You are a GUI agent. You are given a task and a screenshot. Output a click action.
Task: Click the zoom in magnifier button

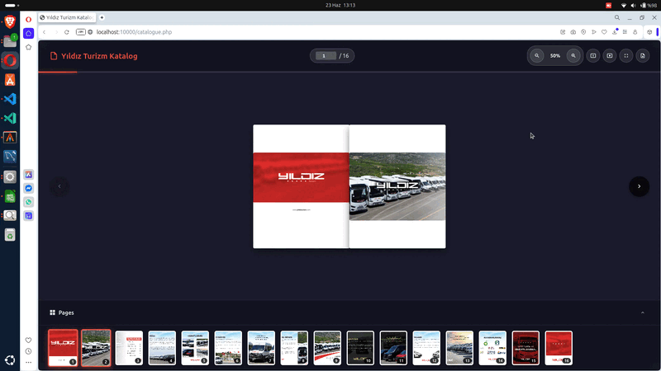(x=573, y=56)
